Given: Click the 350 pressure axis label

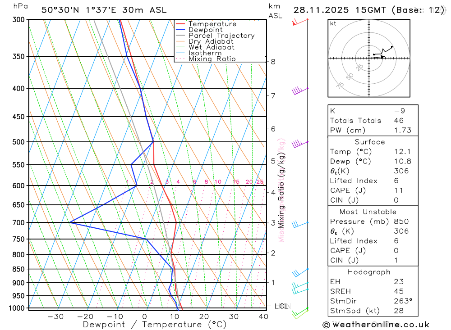Looking at the screenshot, I should [x=18, y=56].
